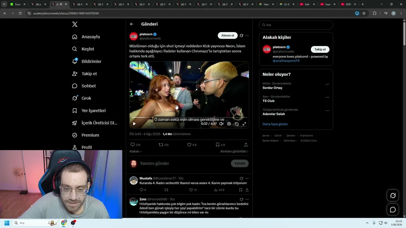Open more options for Serdar Ortaç trend
The width and height of the screenshot is (406, 228).
327,85
